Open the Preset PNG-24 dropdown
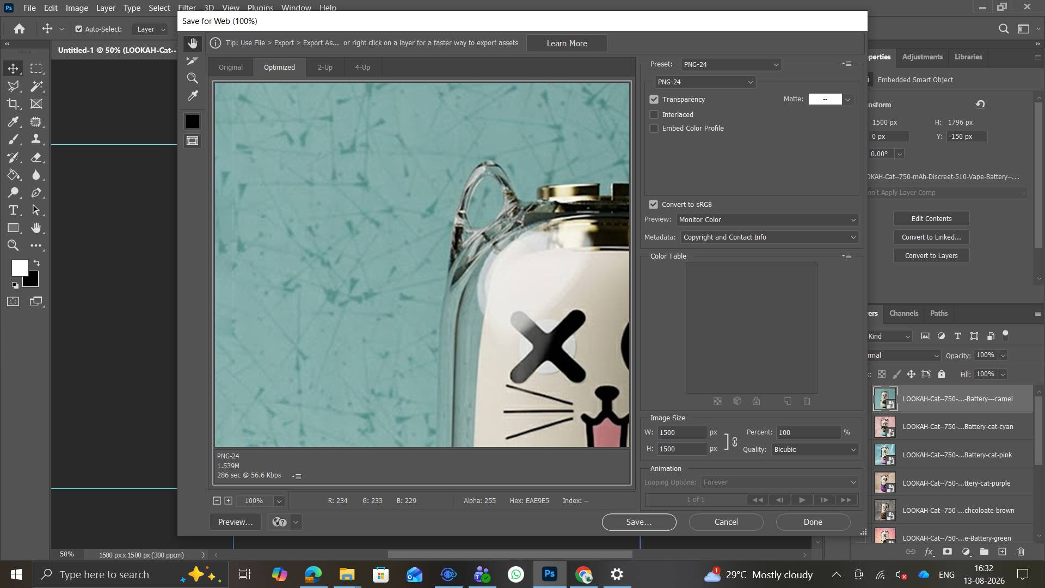This screenshot has height=588, width=1045. [x=731, y=64]
